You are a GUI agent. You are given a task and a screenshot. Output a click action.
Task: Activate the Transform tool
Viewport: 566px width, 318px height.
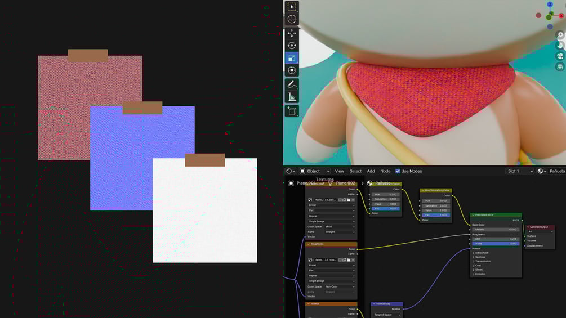292,70
